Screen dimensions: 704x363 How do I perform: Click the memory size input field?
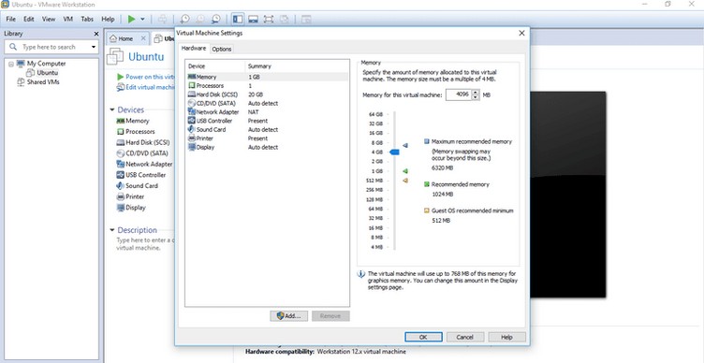point(458,94)
